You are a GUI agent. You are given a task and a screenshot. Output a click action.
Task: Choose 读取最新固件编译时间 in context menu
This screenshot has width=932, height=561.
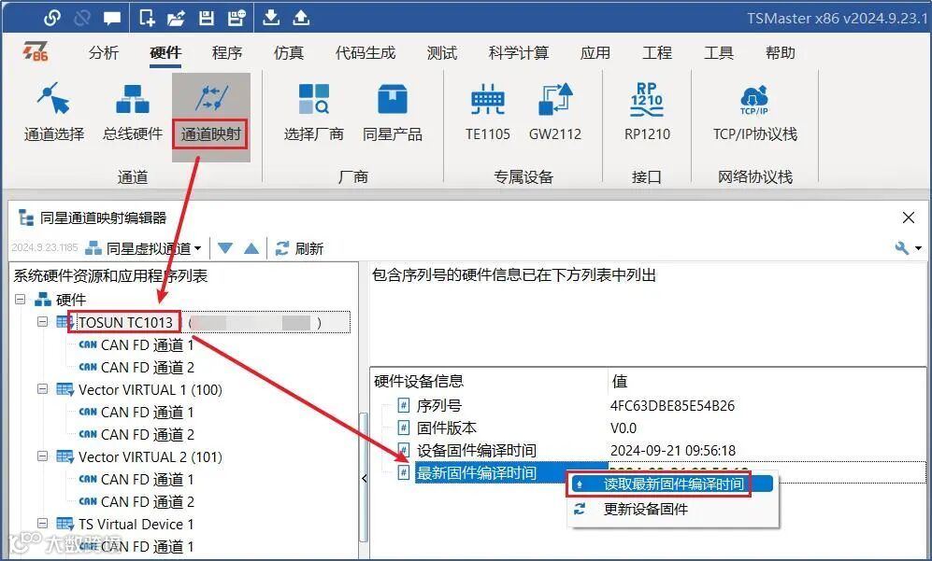[x=672, y=484]
